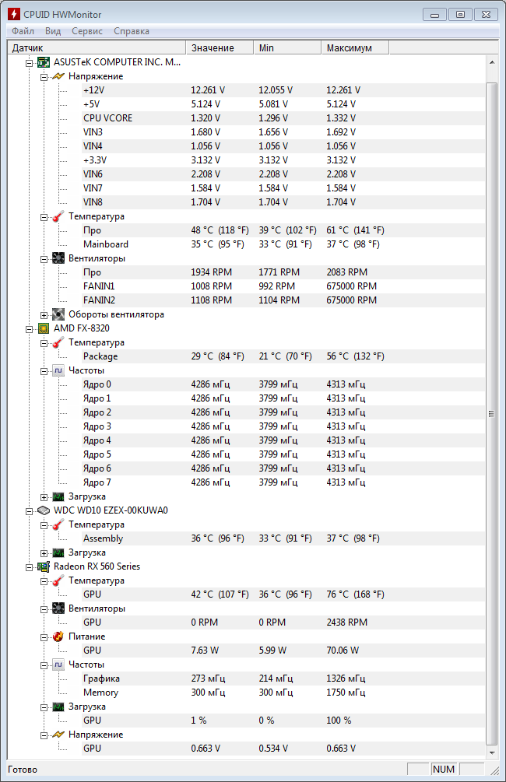This screenshot has height=782, width=506.
Task: Click the utilization icon for Radeon Загрузка
Action: [58, 707]
